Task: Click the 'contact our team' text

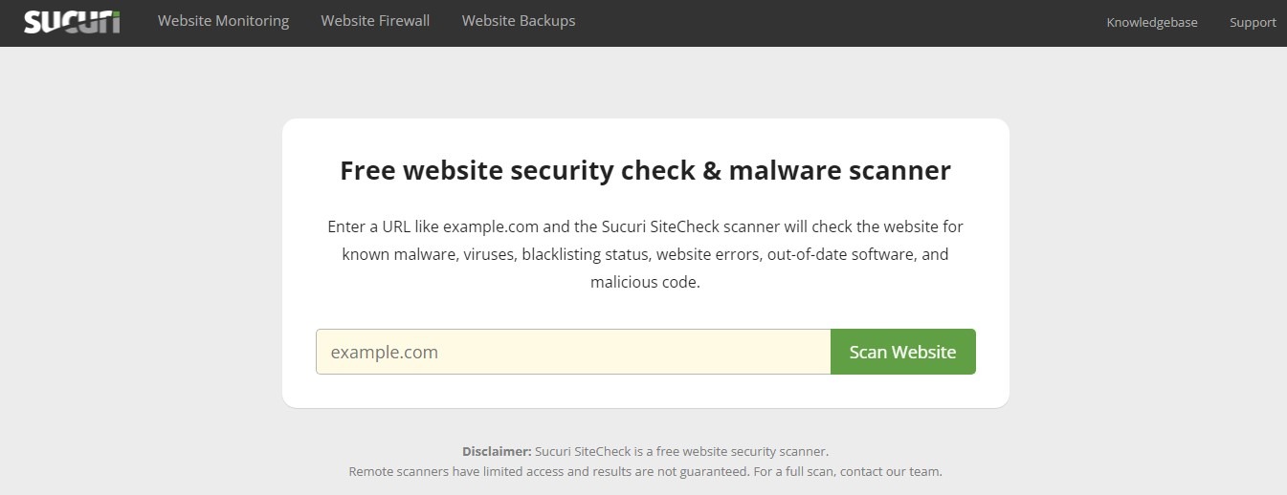Action: (x=894, y=471)
